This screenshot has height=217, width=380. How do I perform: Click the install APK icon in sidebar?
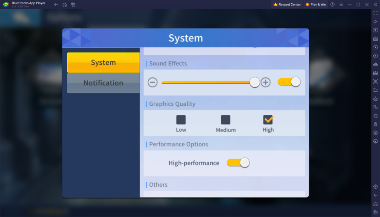[376, 73]
